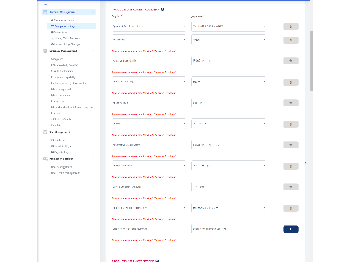Open empty Japanese 'Select from list' dropdown
The height and width of the screenshot is (262, 350).
point(229,229)
